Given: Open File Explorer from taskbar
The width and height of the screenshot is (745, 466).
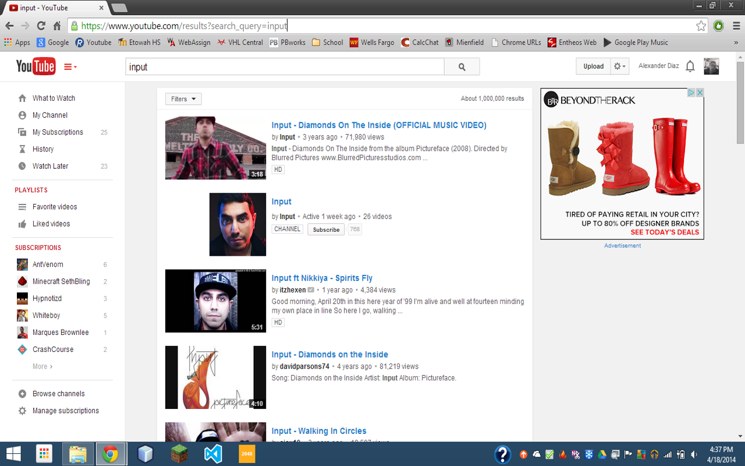Looking at the screenshot, I should click(77, 454).
